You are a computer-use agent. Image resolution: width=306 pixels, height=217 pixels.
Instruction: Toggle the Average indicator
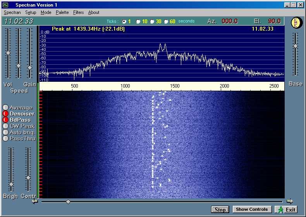[x=5, y=108]
